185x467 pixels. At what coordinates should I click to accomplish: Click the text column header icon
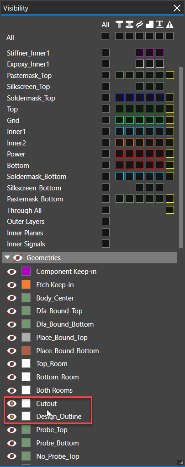point(159,25)
